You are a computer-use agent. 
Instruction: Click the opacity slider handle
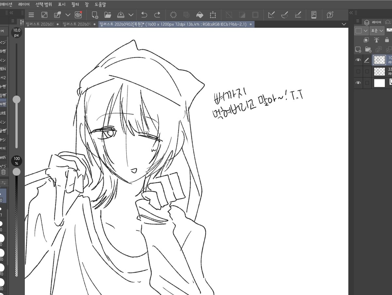point(16,171)
